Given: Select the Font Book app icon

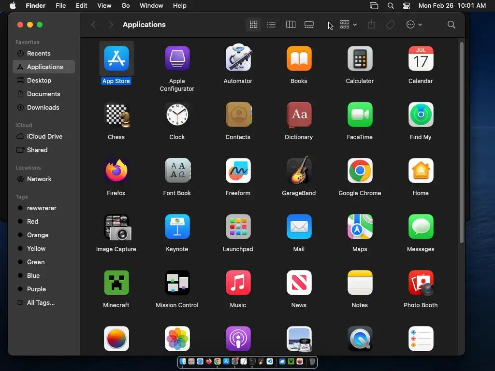Looking at the screenshot, I should coord(177,171).
